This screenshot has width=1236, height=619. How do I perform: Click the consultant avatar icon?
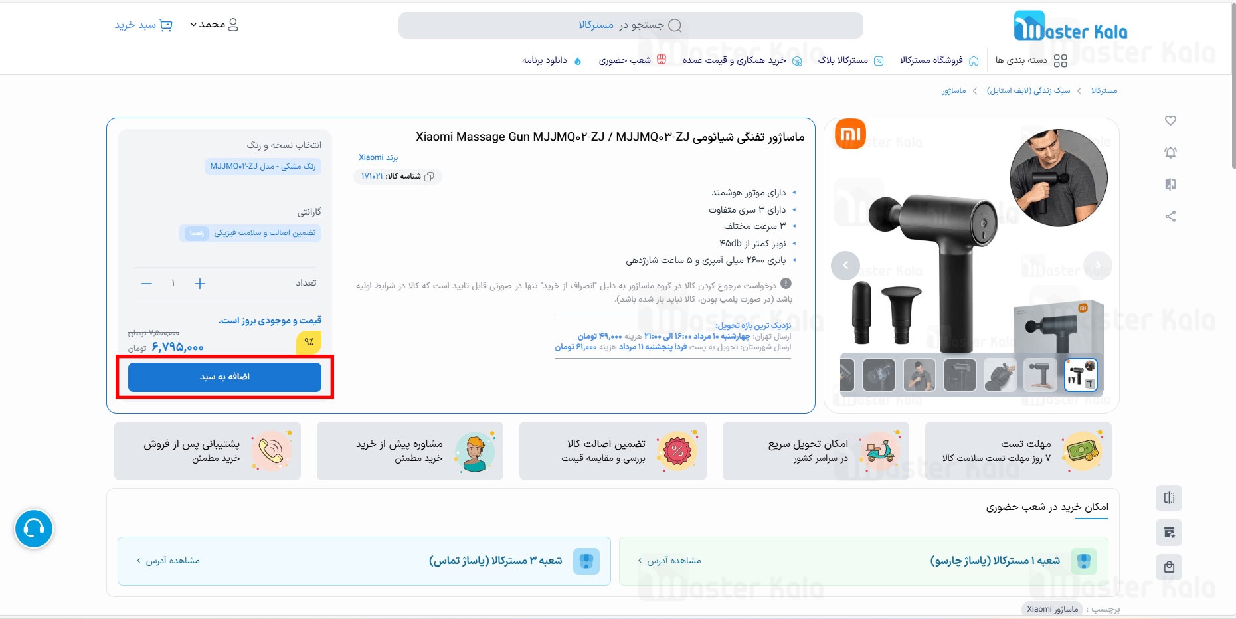(475, 451)
